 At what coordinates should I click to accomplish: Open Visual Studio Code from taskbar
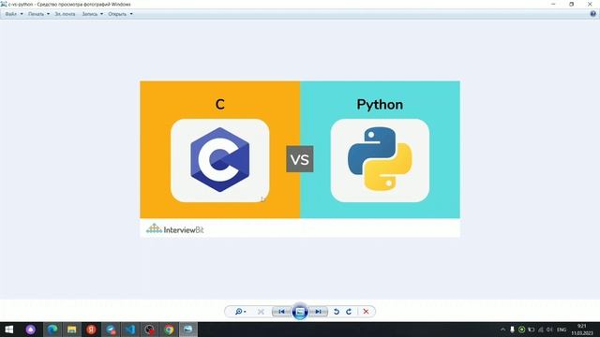click(x=130, y=330)
